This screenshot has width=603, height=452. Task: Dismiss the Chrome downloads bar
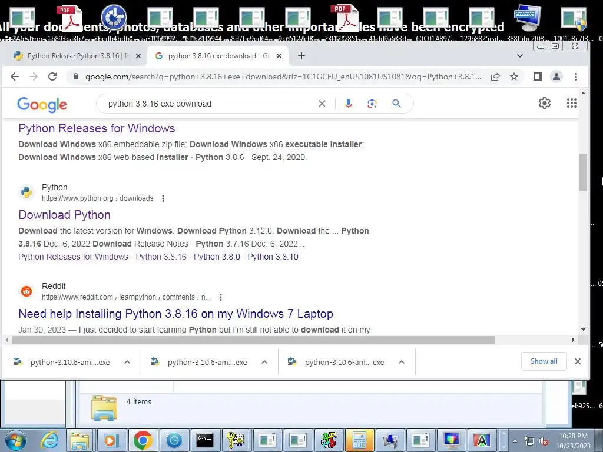577,361
